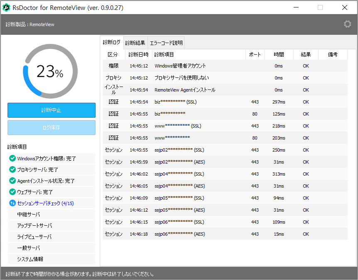The height and width of the screenshot is (280, 358).
Task: Click the ログ保存 button
Action: pyautogui.click(x=51, y=128)
